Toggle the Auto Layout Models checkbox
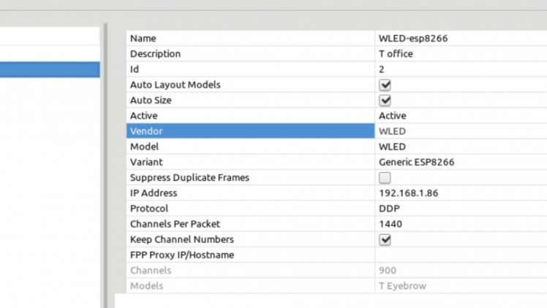 point(385,85)
